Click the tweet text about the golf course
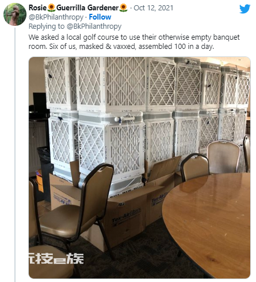Viewport: 256px width, 282px height. [134, 41]
